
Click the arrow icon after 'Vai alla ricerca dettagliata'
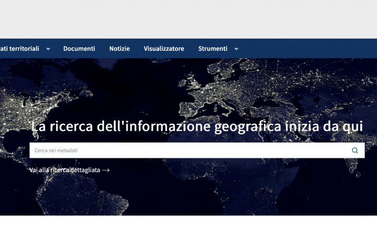106,170
